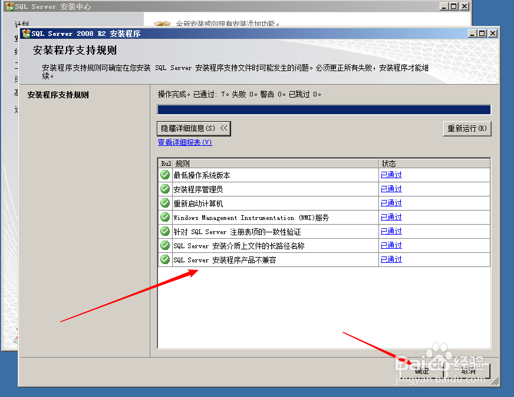Select 针对 SQL Server 注册表项的一致性验证 text
The width and height of the screenshot is (514, 397).
click(x=237, y=232)
